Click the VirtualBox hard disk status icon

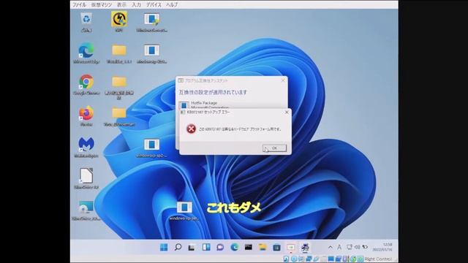click(286, 259)
